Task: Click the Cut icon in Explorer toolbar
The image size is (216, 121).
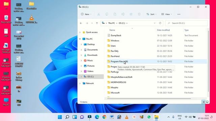Action: click(99, 14)
